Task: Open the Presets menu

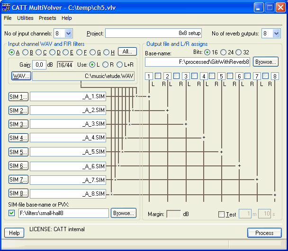Action: (x=47, y=18)
